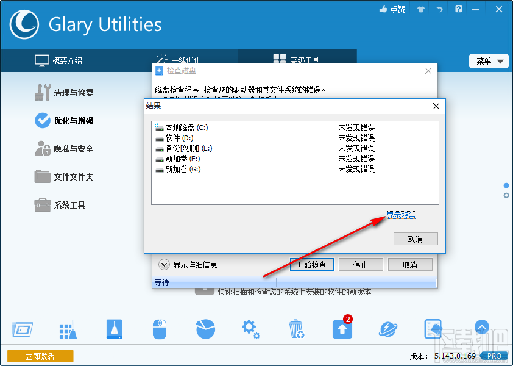Open the updates tool with red badge 2
The width and height of the screenshot is (513, 366).
coord(342,328)
